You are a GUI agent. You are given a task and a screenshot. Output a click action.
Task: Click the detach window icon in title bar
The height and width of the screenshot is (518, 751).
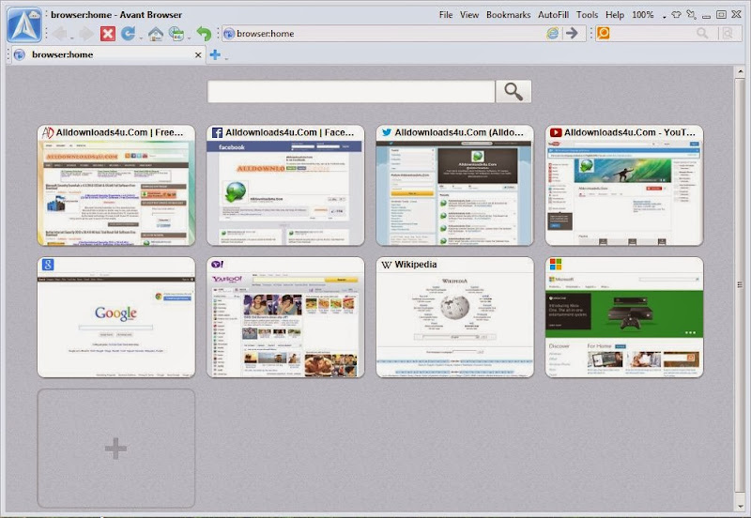pyautogui.click(x=691, y=15)
